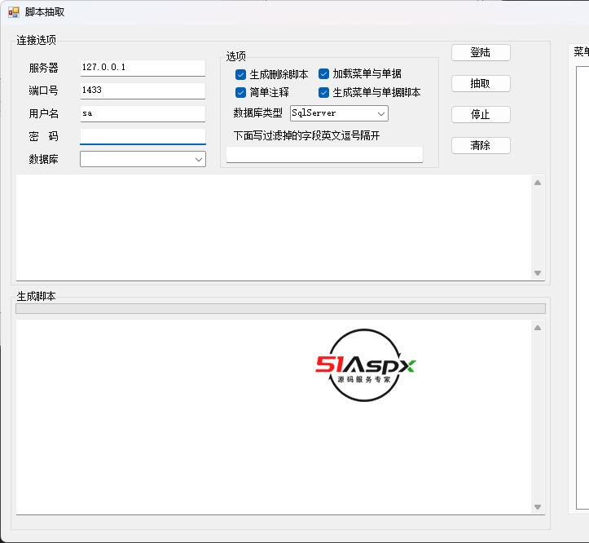Click upper log area scroll up arrow
The height and width of the screenshot is (543, 589).
538,183
